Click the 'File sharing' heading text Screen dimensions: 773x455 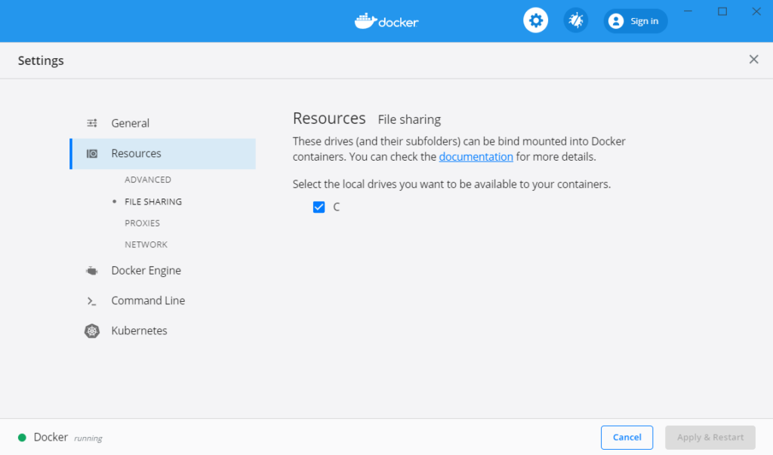coord(409,119)
